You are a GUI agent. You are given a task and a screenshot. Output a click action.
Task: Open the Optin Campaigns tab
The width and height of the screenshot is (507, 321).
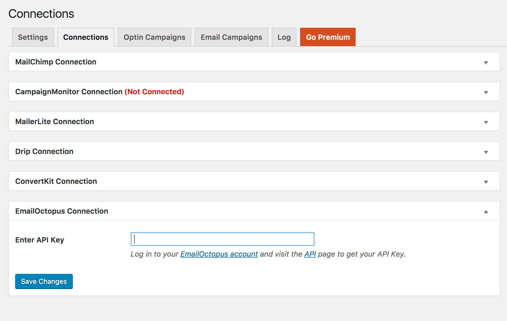(154, 37)
